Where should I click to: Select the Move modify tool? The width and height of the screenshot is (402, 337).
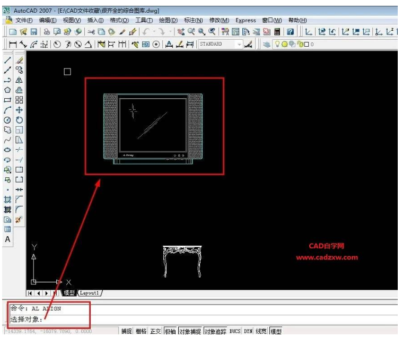(x=19, y=110)
